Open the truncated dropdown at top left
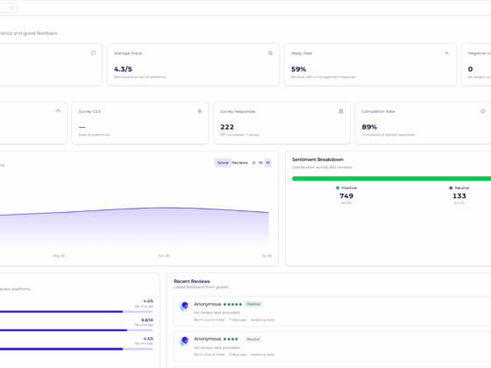Viewport: 491px width, 368px height. coord(8,8)
